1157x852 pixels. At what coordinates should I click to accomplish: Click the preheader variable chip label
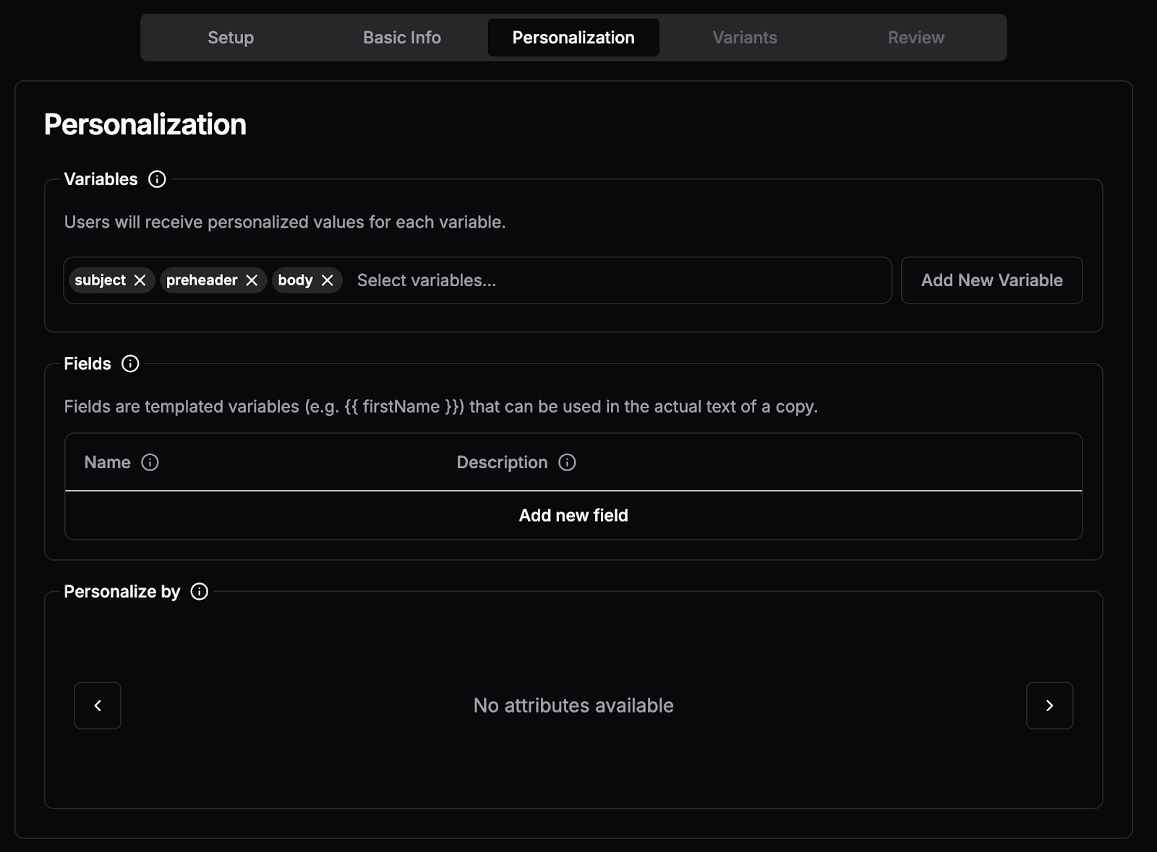[x=202, y=280]
